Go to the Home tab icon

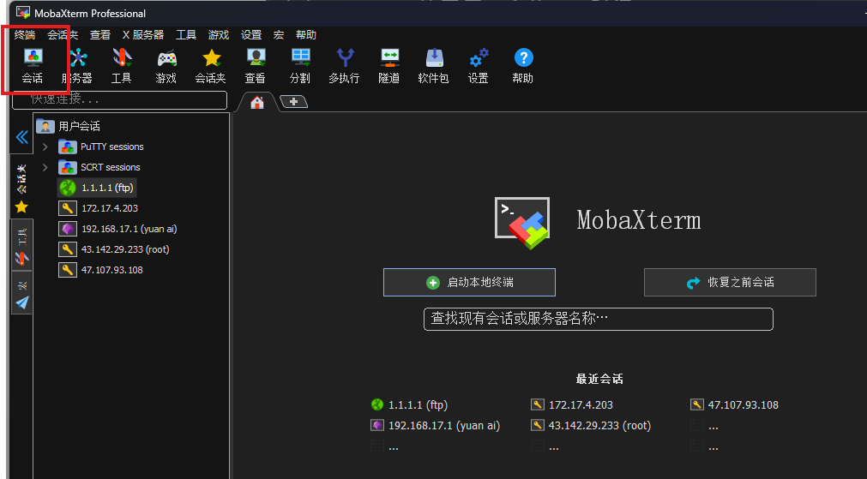point(257,102)
